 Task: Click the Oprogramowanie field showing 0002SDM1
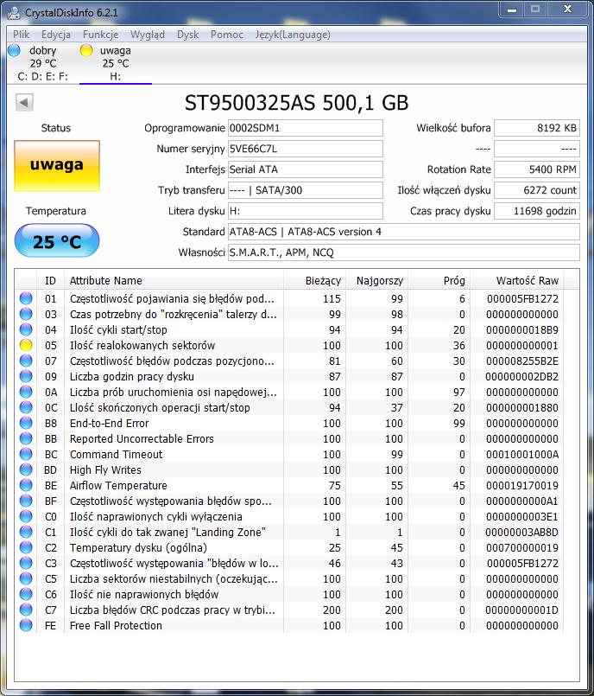click(306, 128)
